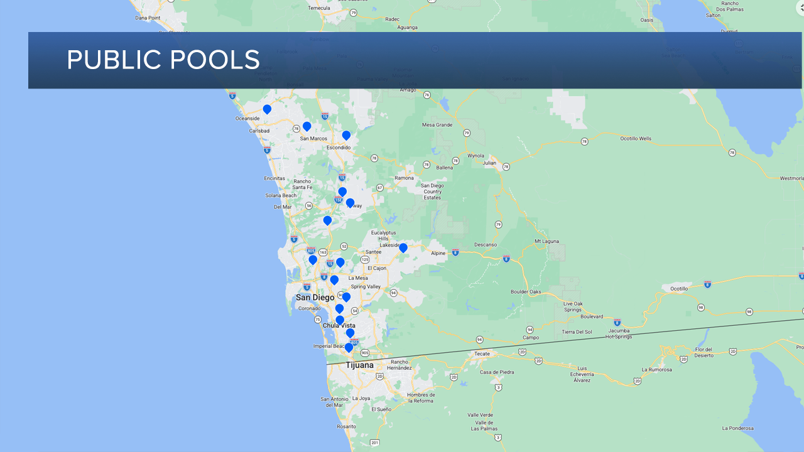Image resolution: width=804 pixels, height=452 pixels.
Task: Click the Solana Beach label
Action: [281, 195]
